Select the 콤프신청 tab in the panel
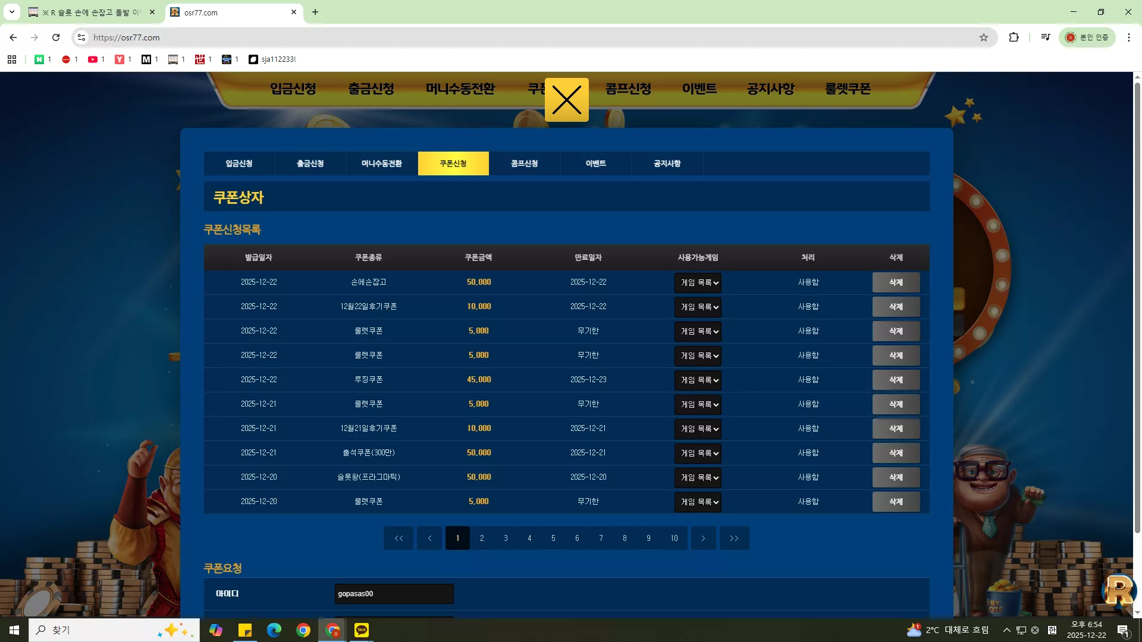 pos(525,163)
